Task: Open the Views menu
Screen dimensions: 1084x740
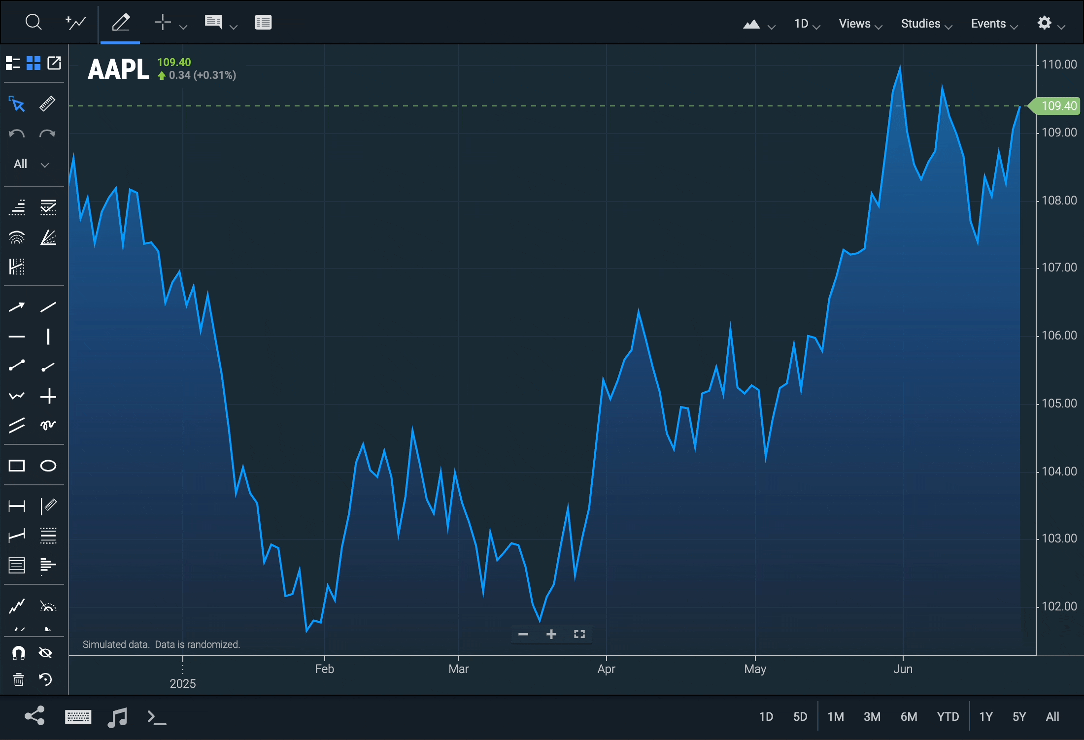Action: (x=860, y=24)
